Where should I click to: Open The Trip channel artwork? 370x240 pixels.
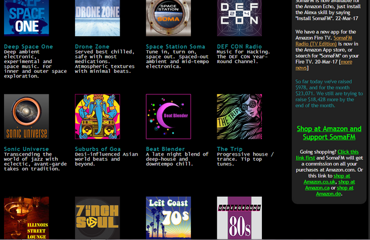click(x=239, y=117)
